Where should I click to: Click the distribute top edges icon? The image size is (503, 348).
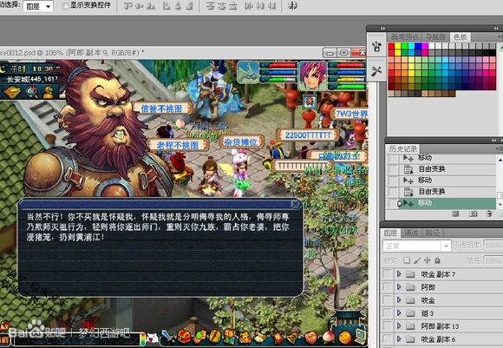point(210,6)
